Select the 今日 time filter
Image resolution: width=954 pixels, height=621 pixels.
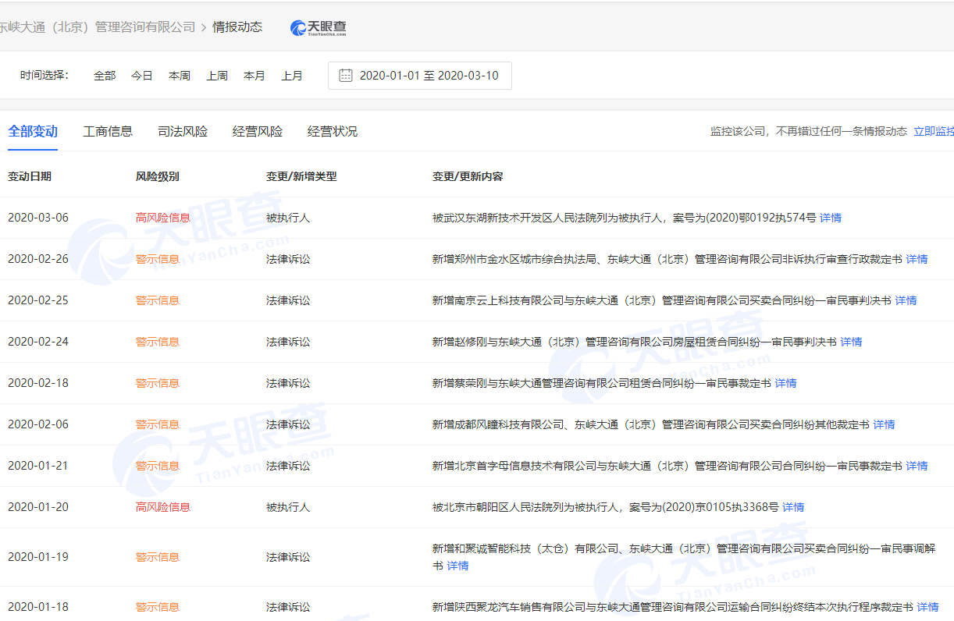tap(142, 76)
